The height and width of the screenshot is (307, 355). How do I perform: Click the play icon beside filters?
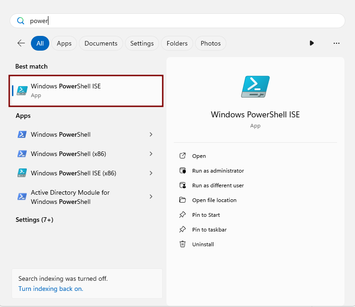(312, 43)
